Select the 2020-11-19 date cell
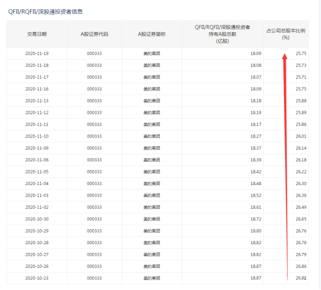Image resolution: width=321 pixels, height=290 pixels. coord(37,53)
